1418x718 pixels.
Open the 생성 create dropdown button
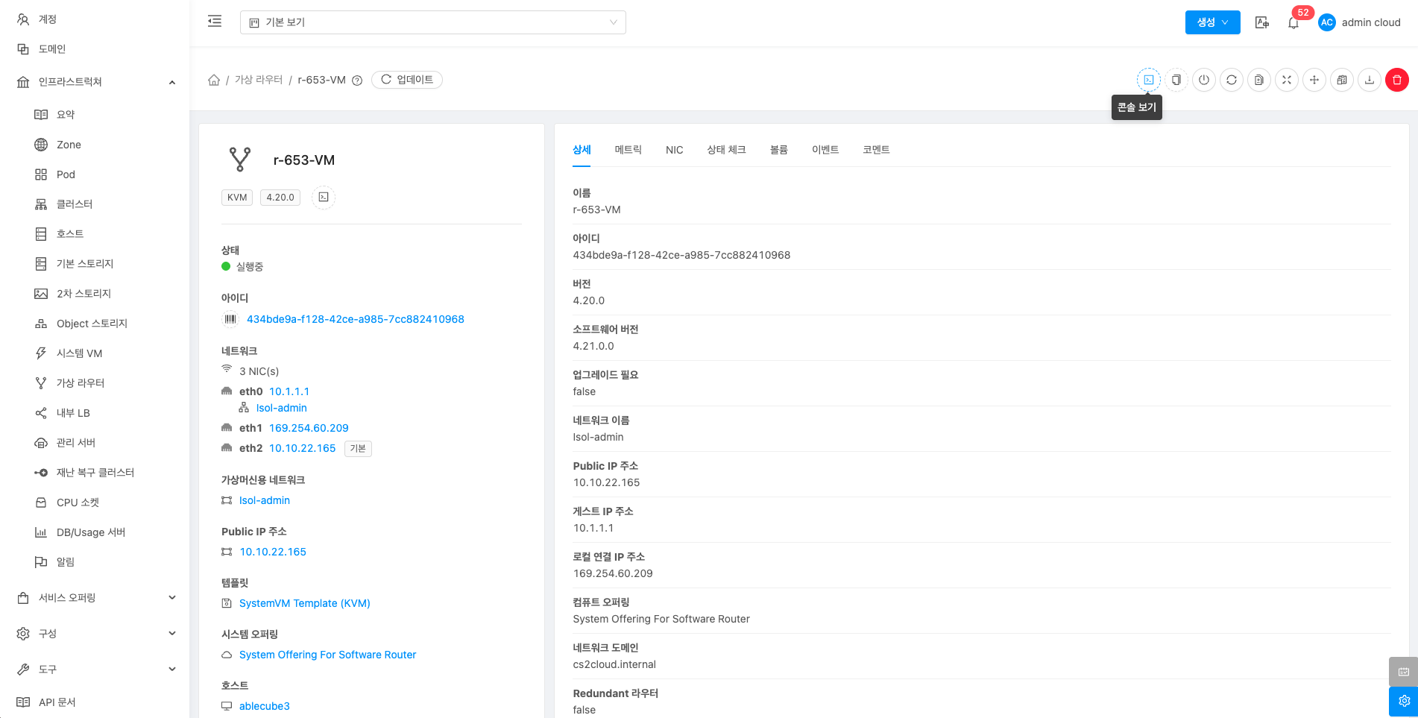coord(1212,22)
